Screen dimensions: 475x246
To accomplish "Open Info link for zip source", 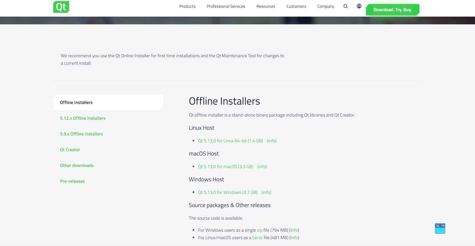I will [x=294, y=230].
